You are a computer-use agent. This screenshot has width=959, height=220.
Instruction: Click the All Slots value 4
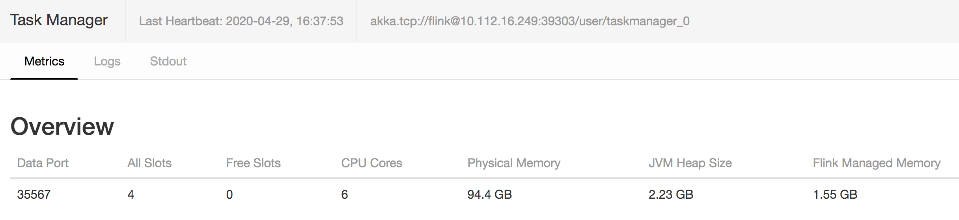(131, 195)
